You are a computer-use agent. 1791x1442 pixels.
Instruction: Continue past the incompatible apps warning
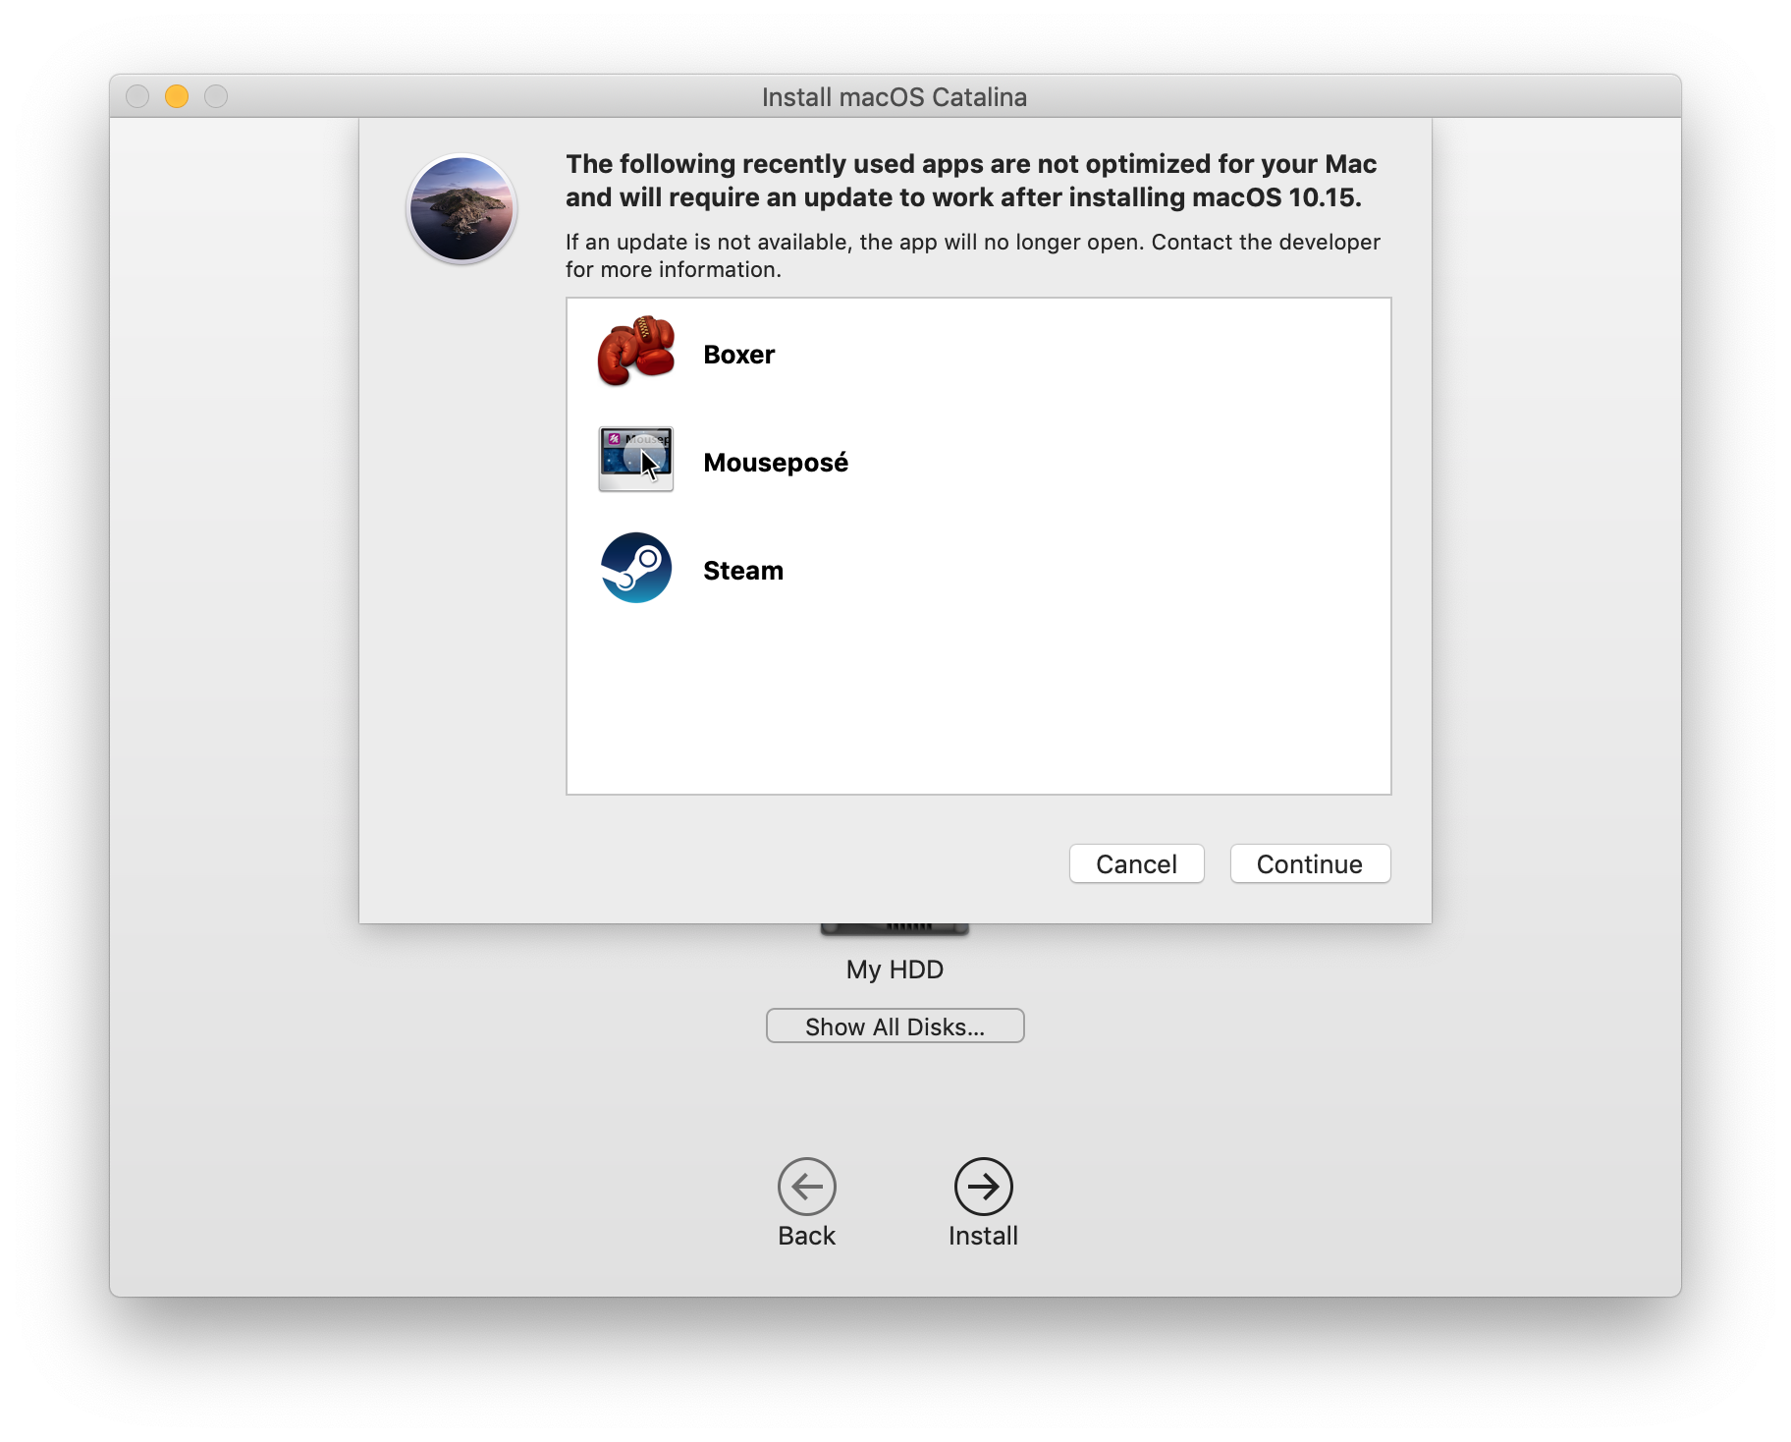(1310, 864)
